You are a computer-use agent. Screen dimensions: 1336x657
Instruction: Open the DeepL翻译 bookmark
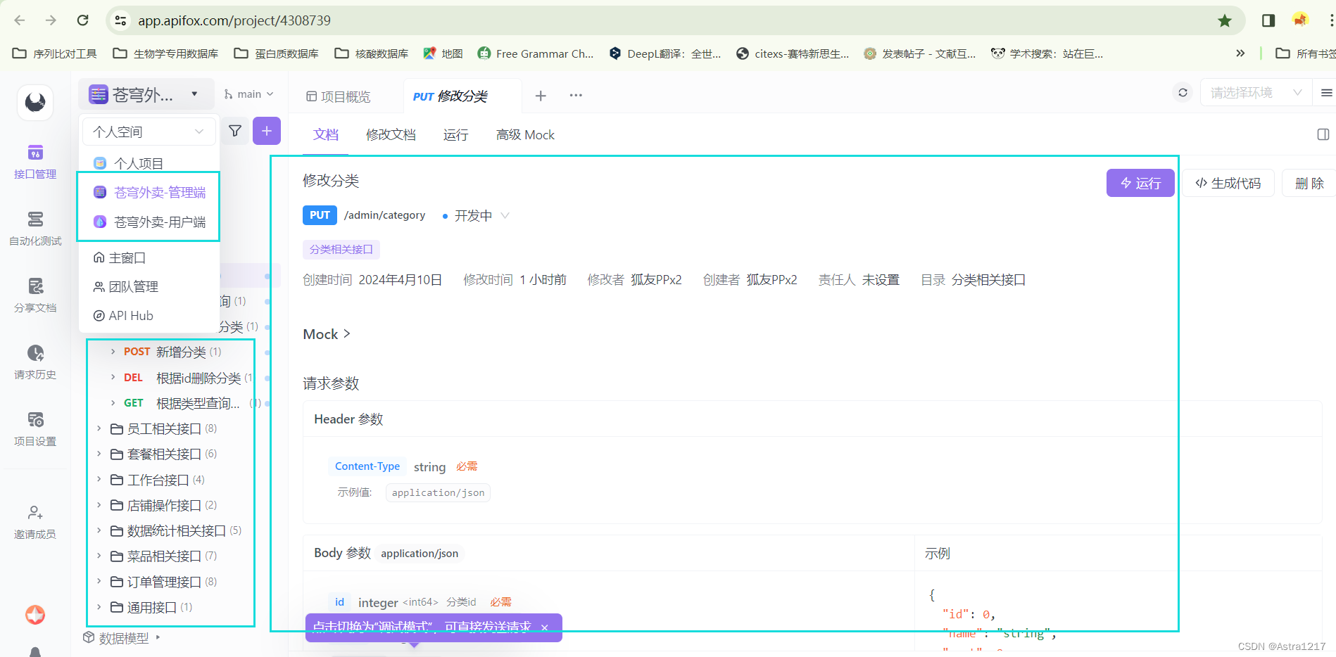[665, 53]
